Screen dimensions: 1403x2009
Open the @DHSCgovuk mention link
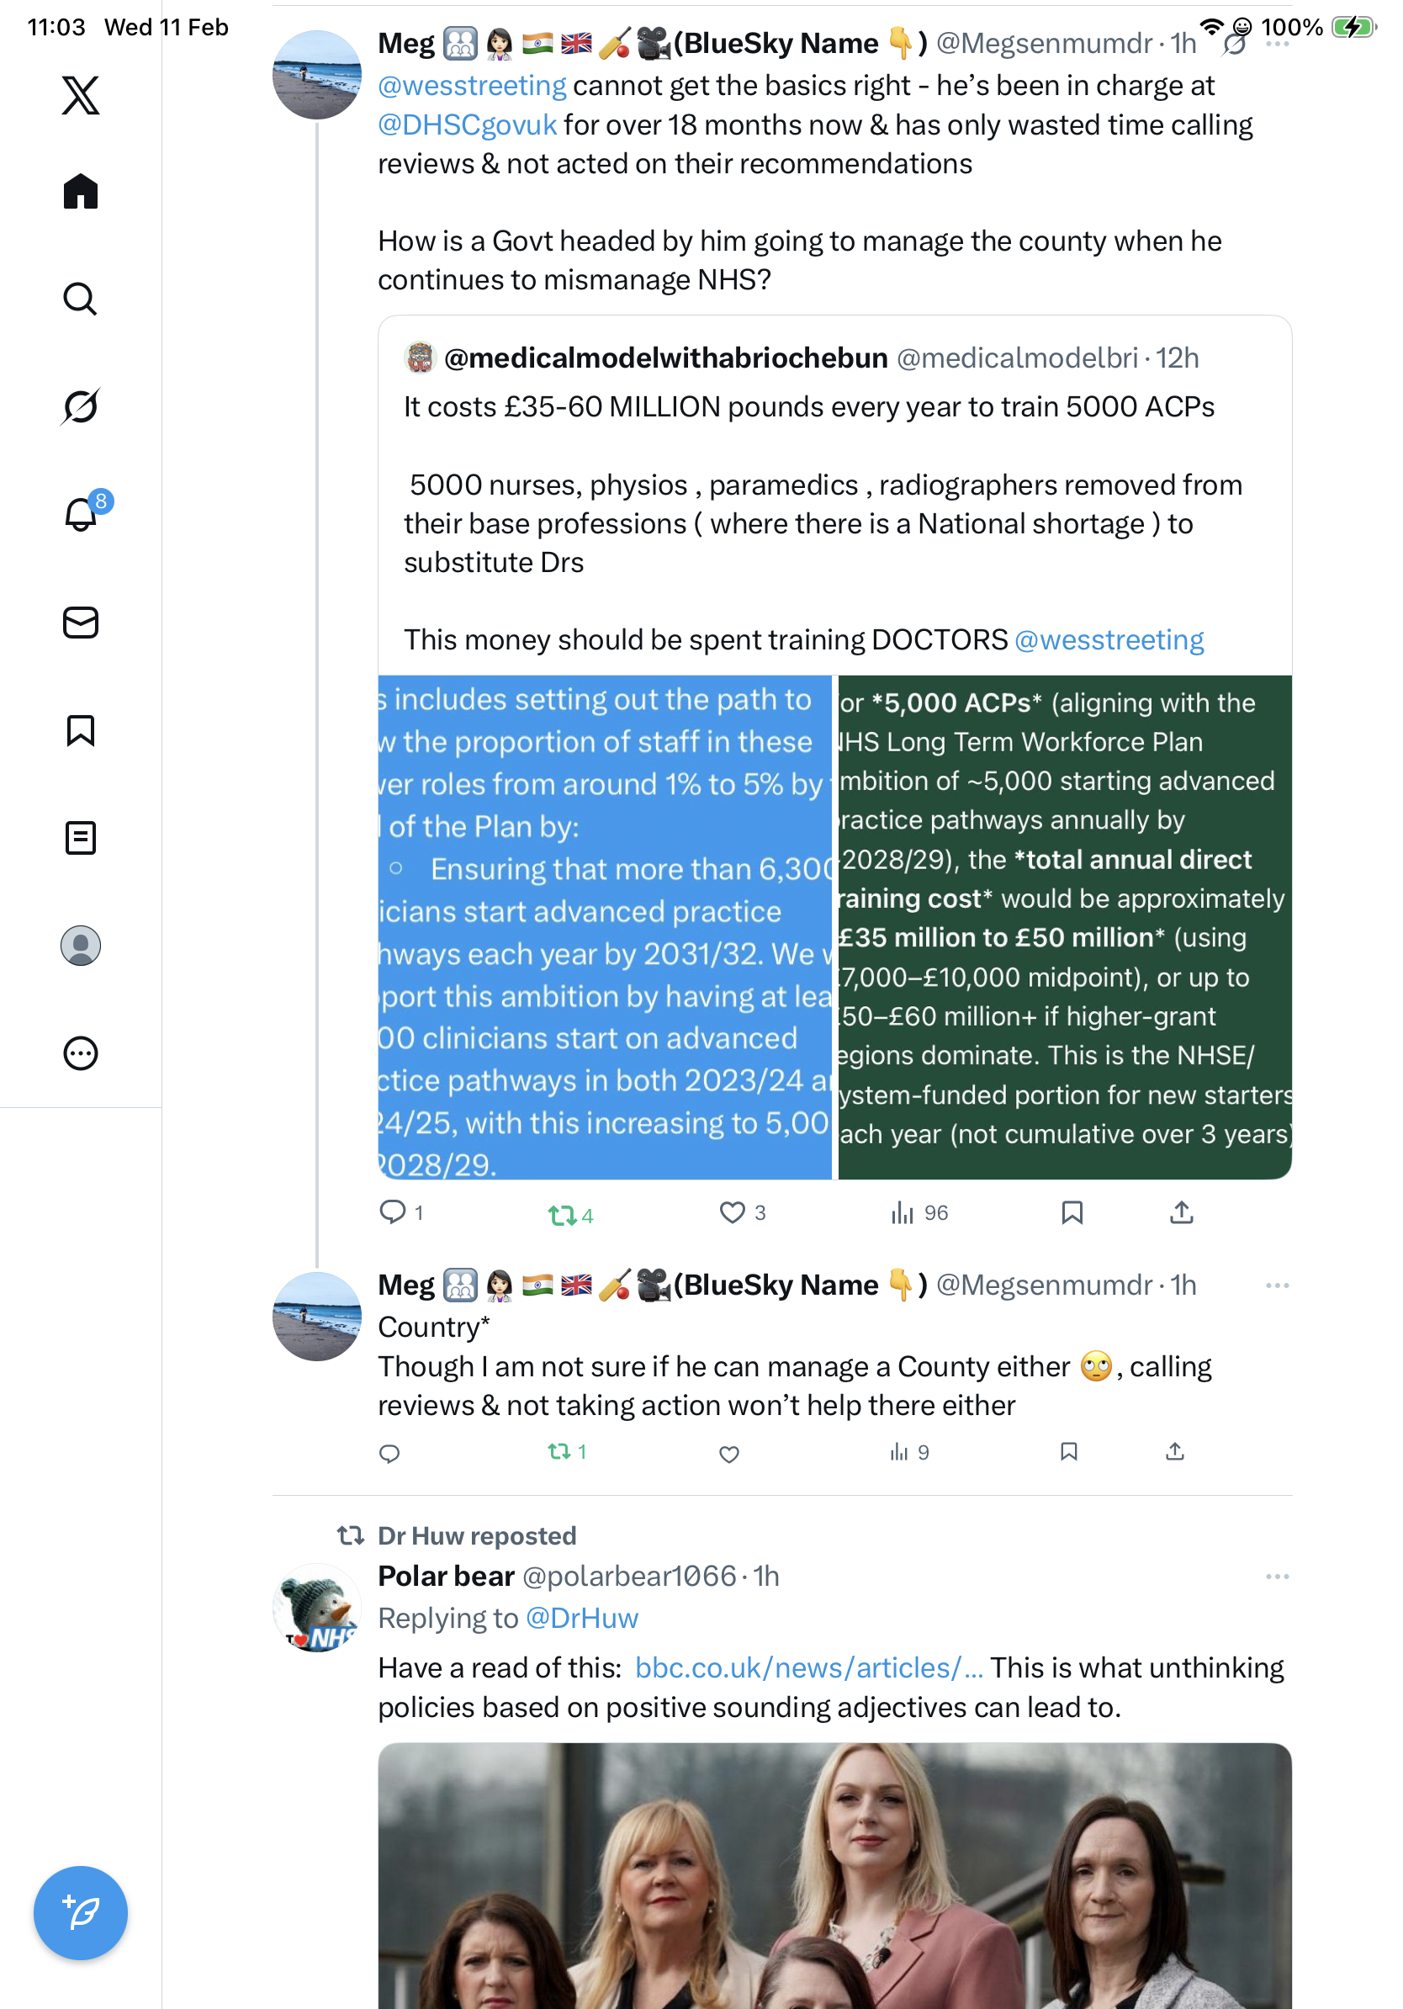point(467,125)
